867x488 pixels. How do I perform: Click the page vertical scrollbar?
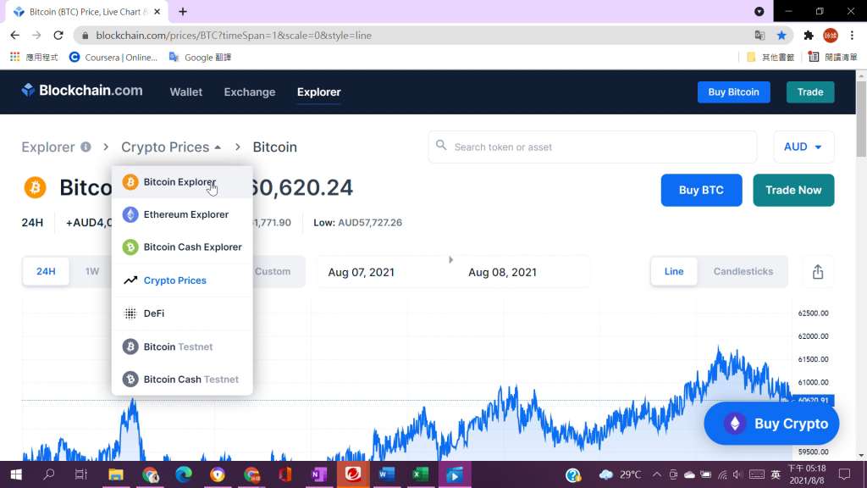tap(861, 119)
